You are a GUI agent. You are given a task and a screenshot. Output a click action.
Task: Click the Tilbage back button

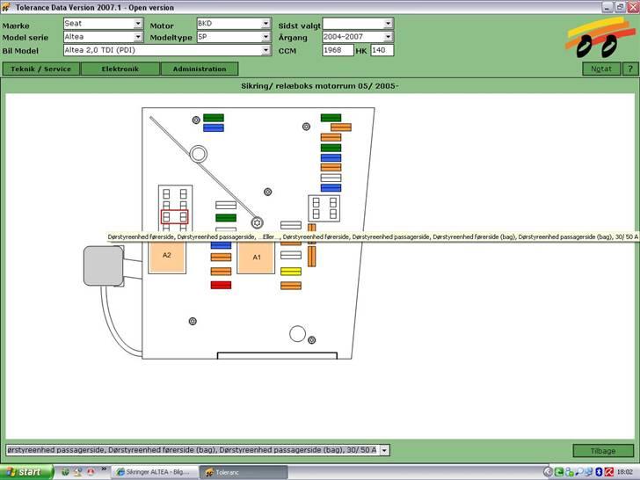click(603, 451)
